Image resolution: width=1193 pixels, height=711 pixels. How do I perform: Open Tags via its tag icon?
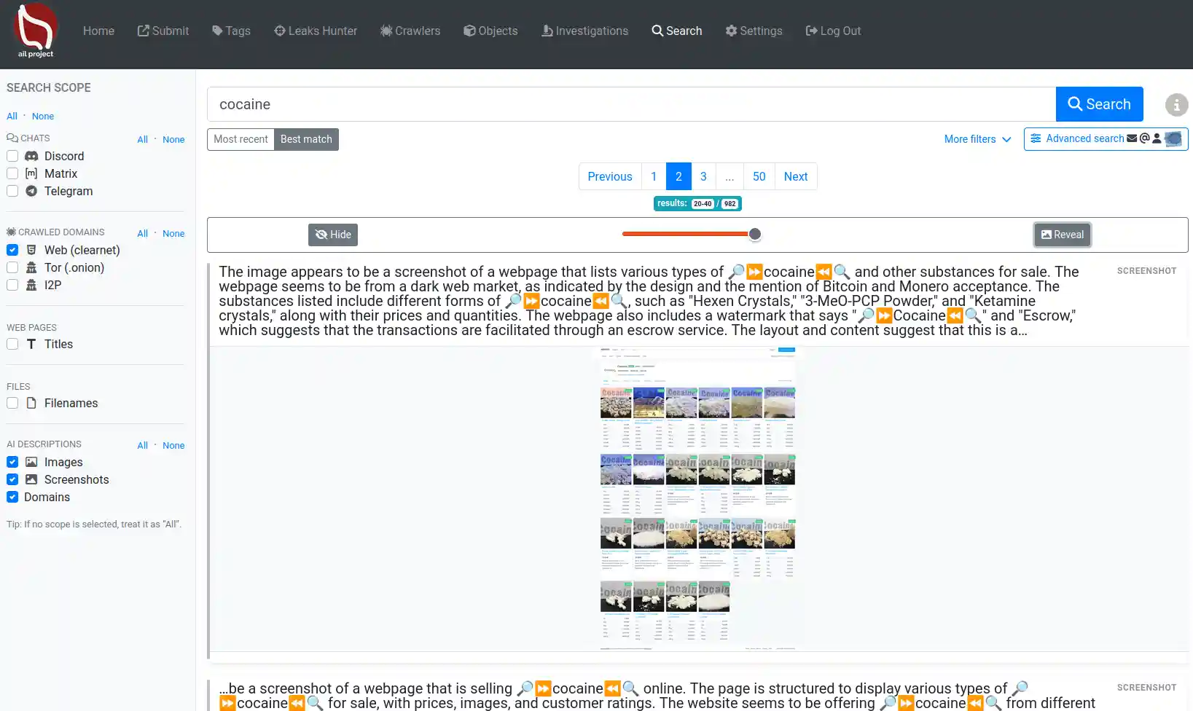[x=217, y=31]
